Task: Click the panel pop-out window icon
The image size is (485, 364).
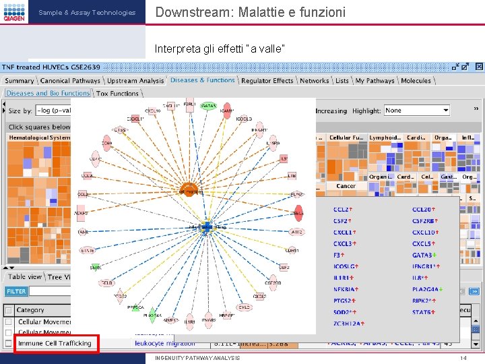Action: pyautogui.click(x=465, y=67)
